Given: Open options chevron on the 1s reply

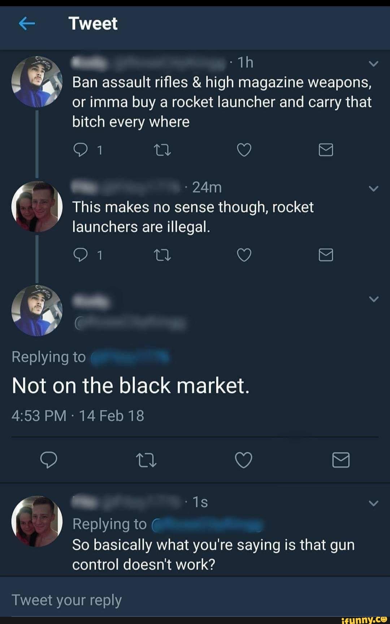Looking at the screenshot, I should (374, 503).
